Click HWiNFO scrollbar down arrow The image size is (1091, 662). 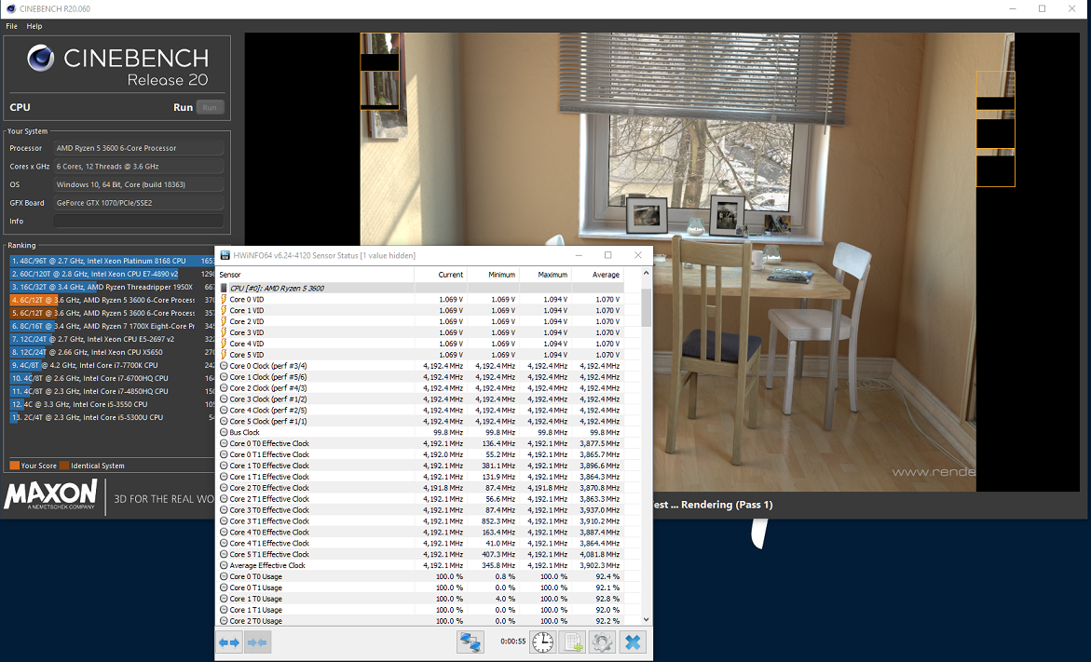point(646,619)
